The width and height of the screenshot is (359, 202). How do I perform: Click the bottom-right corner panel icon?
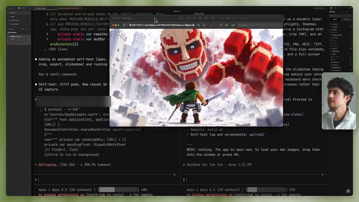pos(348,191)
